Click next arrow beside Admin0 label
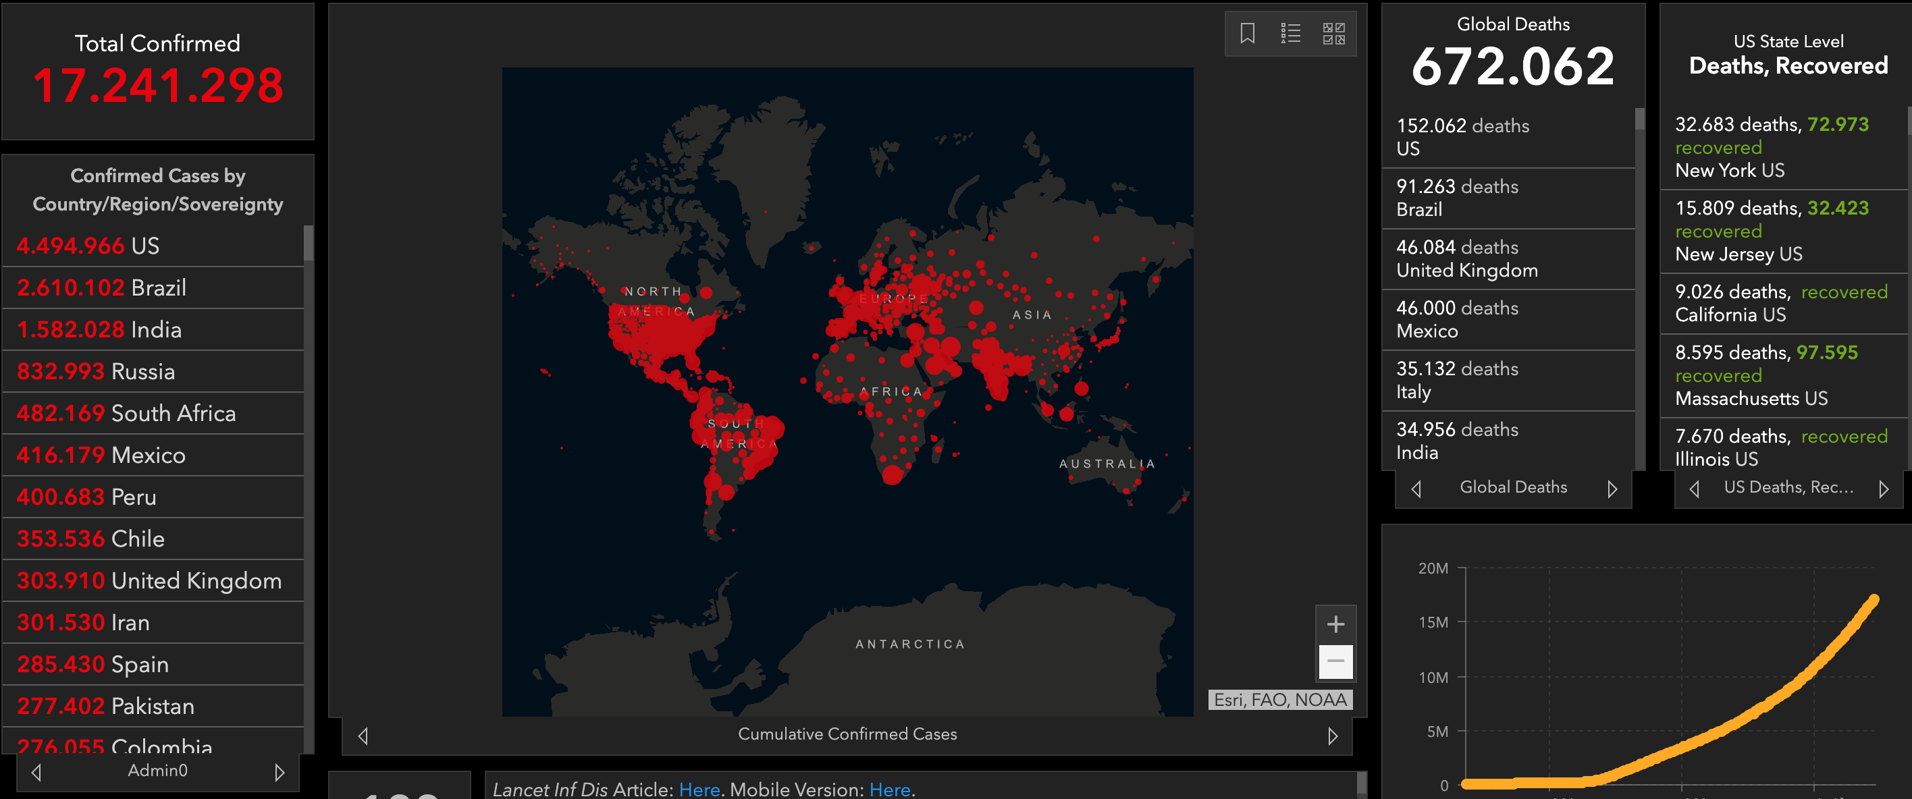The width and height of the screenshot is (1912, 799). [x=279, y=772]
